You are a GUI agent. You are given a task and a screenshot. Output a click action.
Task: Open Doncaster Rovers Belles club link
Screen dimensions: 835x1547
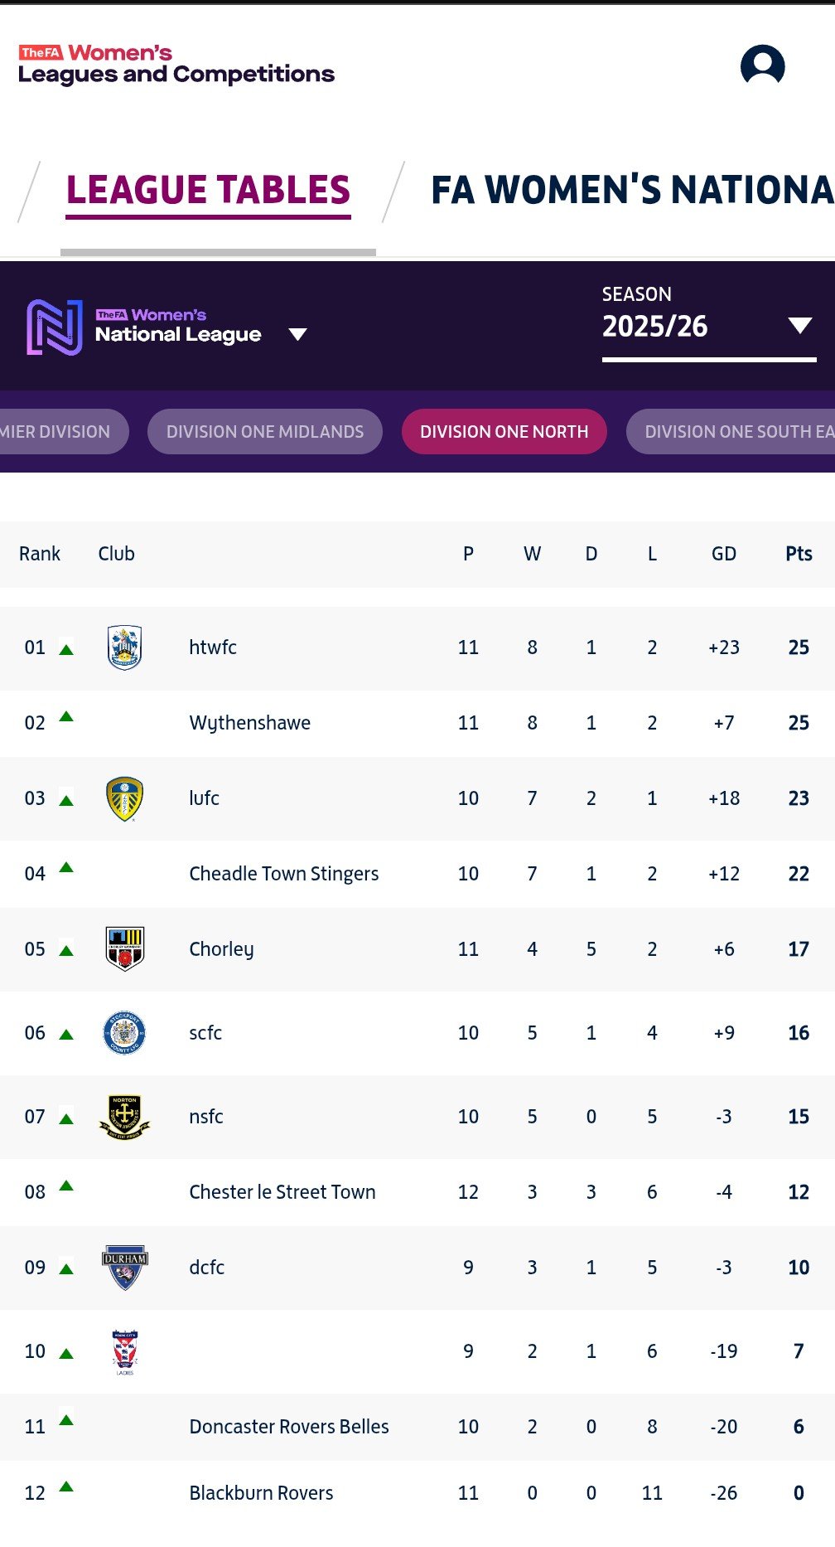[x=289, y=1427]
